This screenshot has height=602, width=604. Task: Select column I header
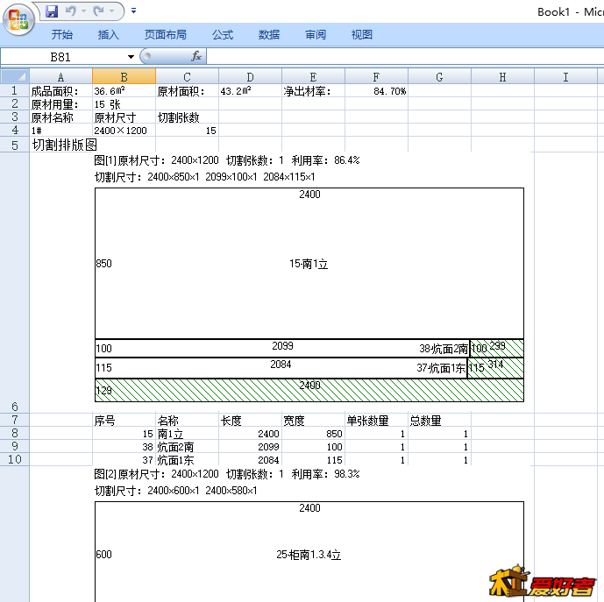[565, 76]
